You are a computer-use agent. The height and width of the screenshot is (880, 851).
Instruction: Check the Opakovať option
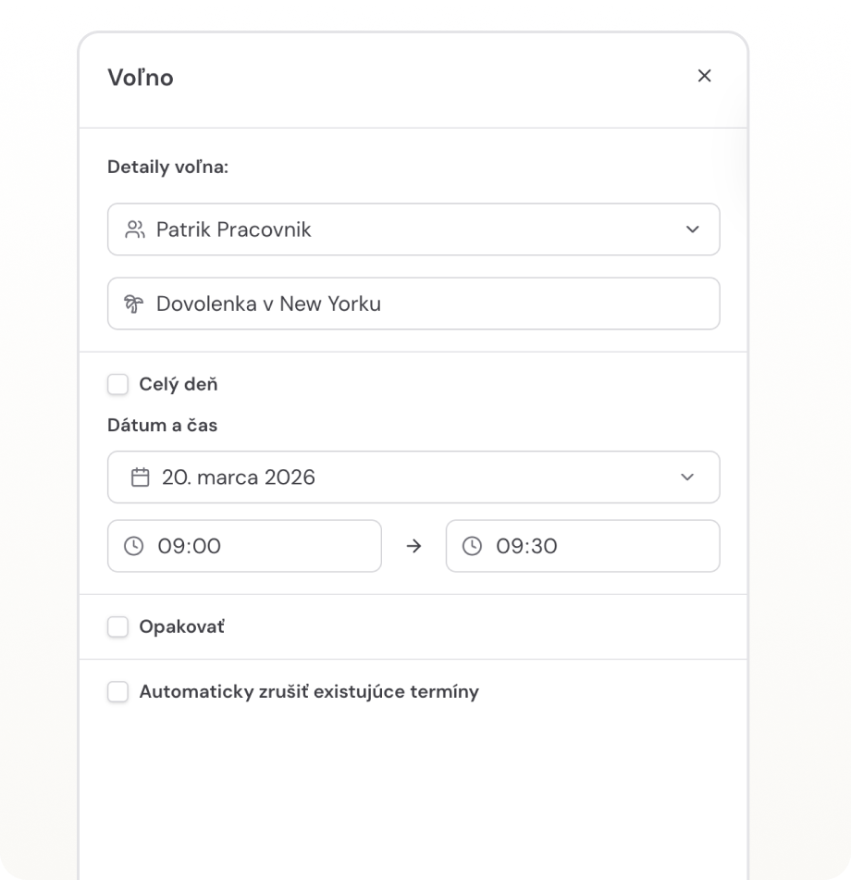click(117, 626)
